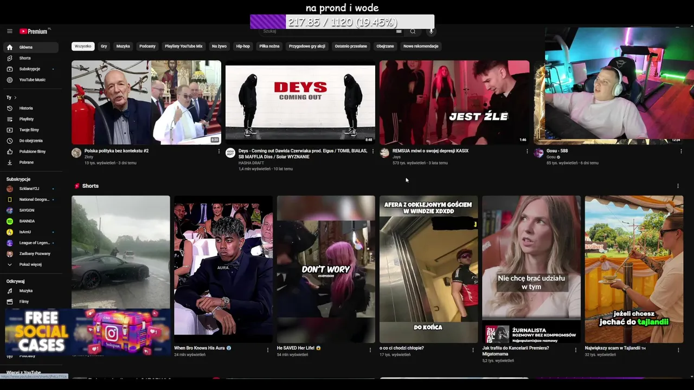Open HASHA DRAFT channel link
Image resolution: width=694 pixels, height=390 pixels.
click(x=251, y=163)
